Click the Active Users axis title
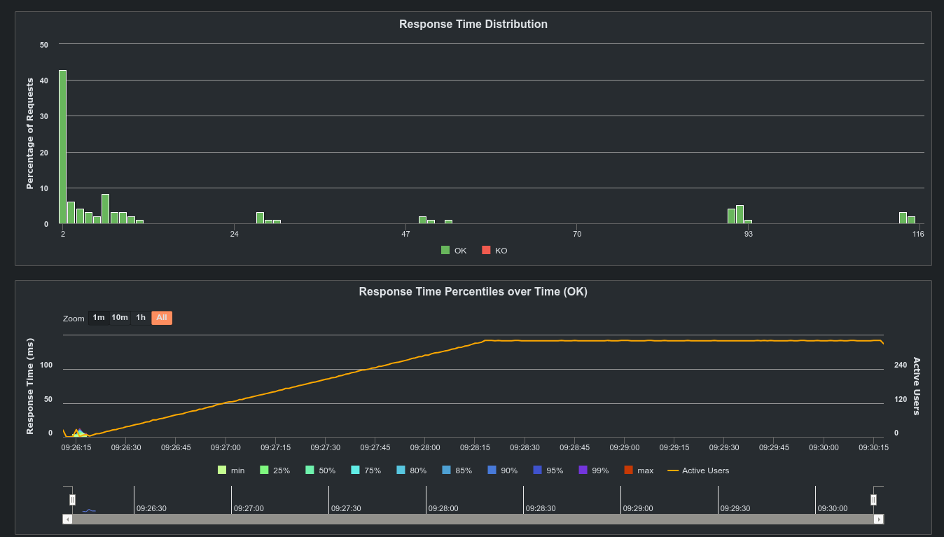 coord(917,386)
